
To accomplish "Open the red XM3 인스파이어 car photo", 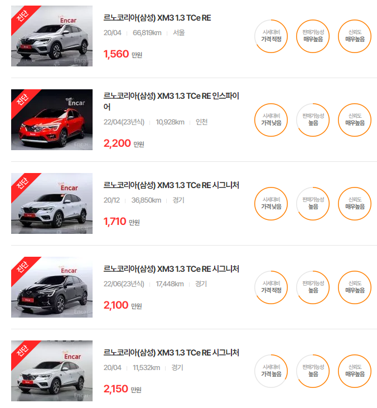I will pyautogui.click(x=52, y=119).
